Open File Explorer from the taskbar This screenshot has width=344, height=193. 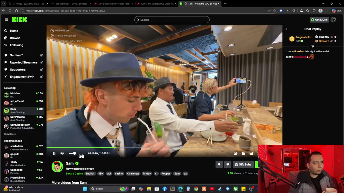point(149,189)
